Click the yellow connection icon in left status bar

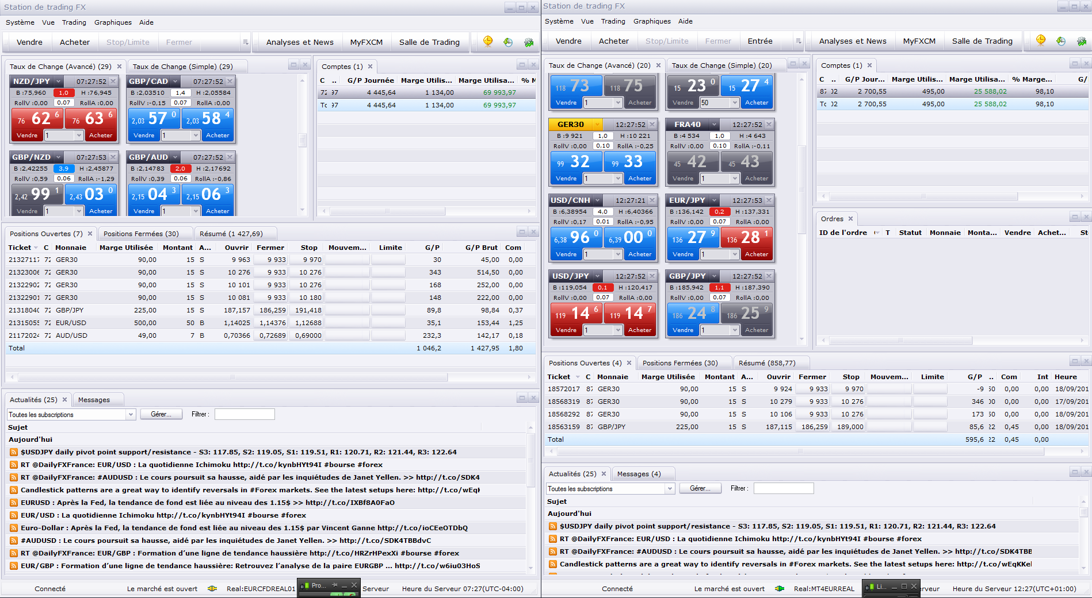(x=212, y=588)
